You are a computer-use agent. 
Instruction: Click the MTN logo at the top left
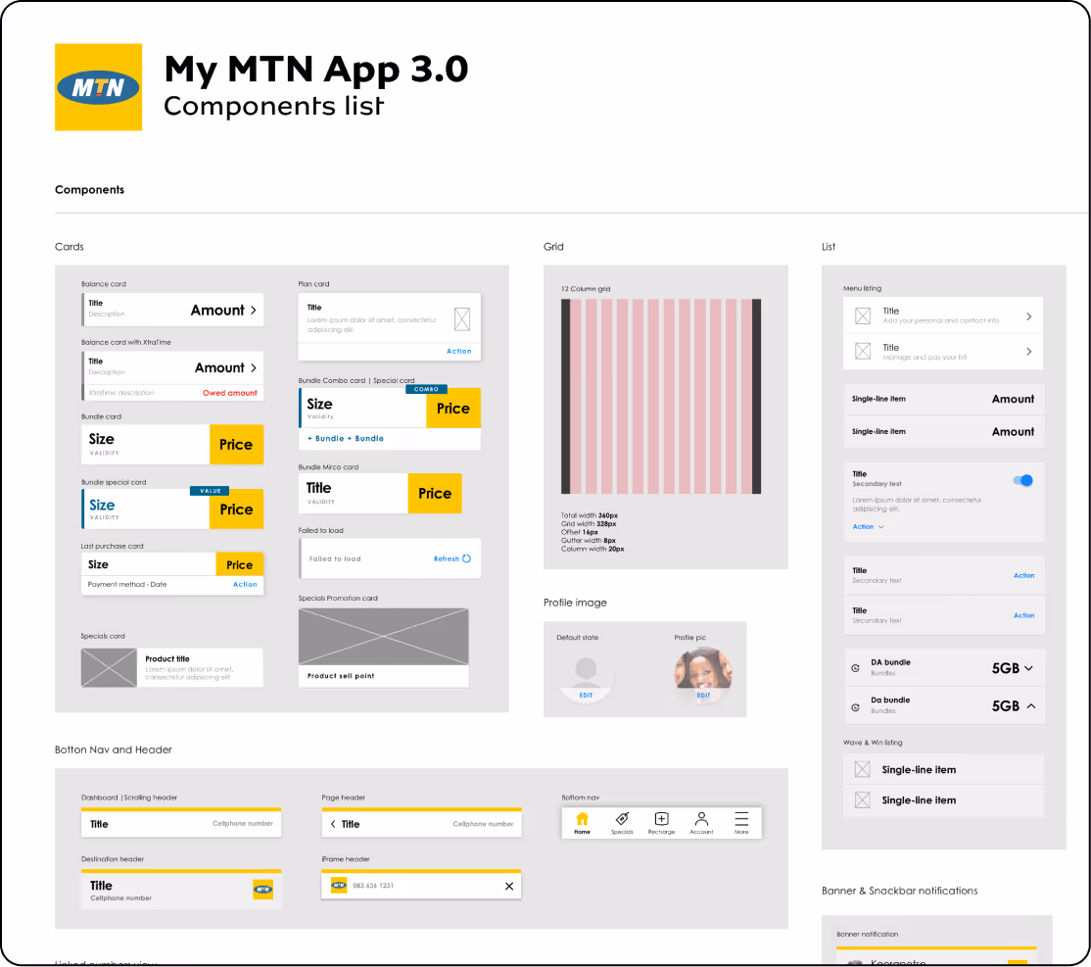click(98, 86)
